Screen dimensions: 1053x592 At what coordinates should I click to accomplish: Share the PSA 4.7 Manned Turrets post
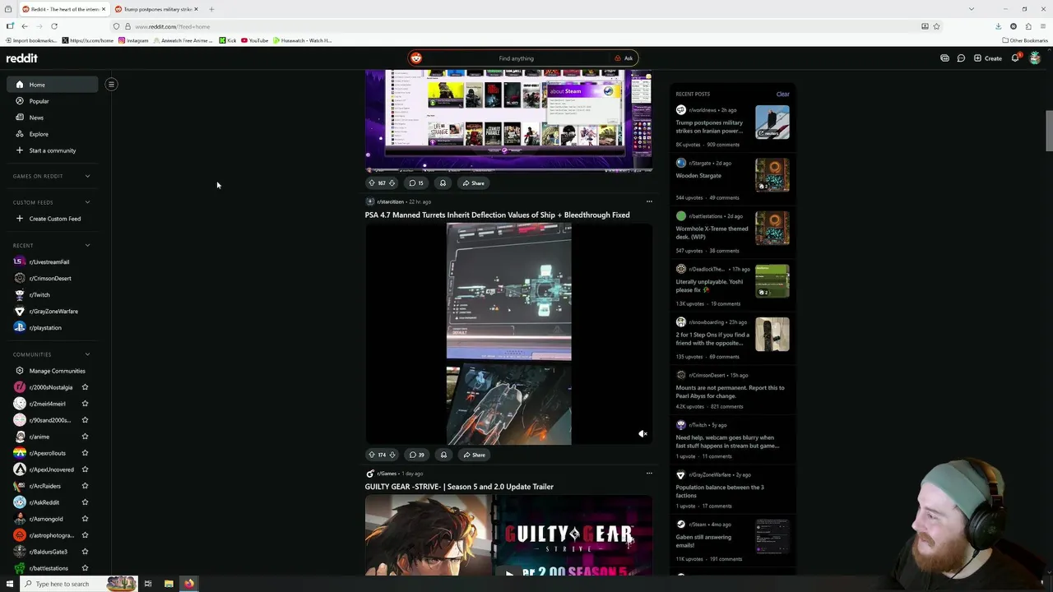pos(474,455)
